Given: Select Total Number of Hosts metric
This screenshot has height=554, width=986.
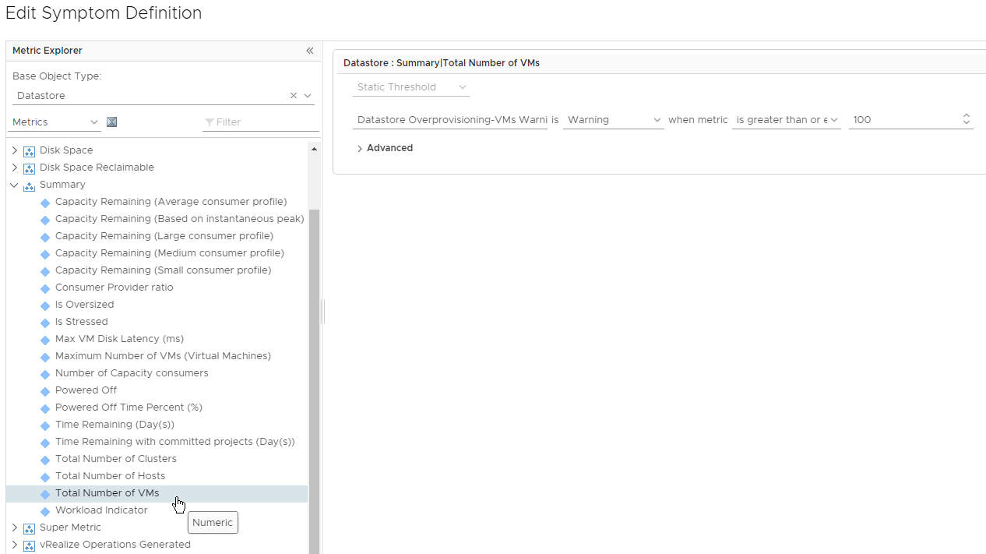Looking at the screenshot, I should 110,476.
